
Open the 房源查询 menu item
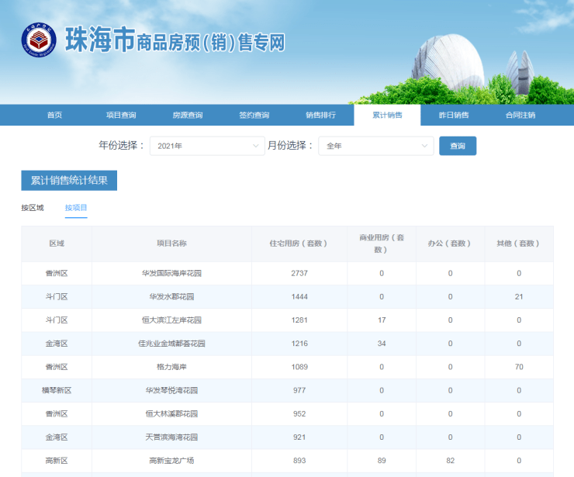188,115
